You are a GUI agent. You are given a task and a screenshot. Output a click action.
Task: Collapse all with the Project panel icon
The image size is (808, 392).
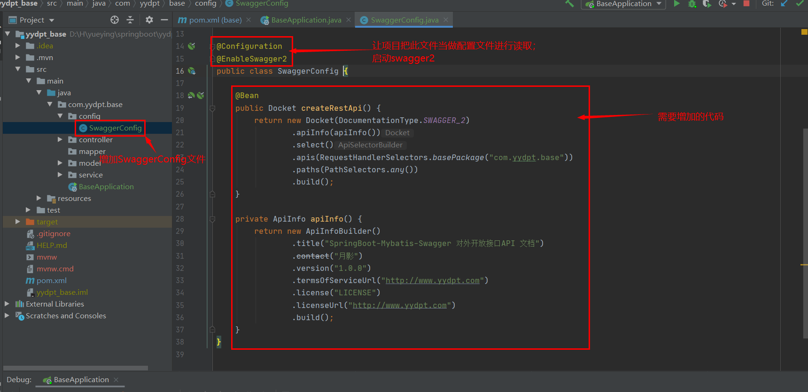(x=130, y=20)
